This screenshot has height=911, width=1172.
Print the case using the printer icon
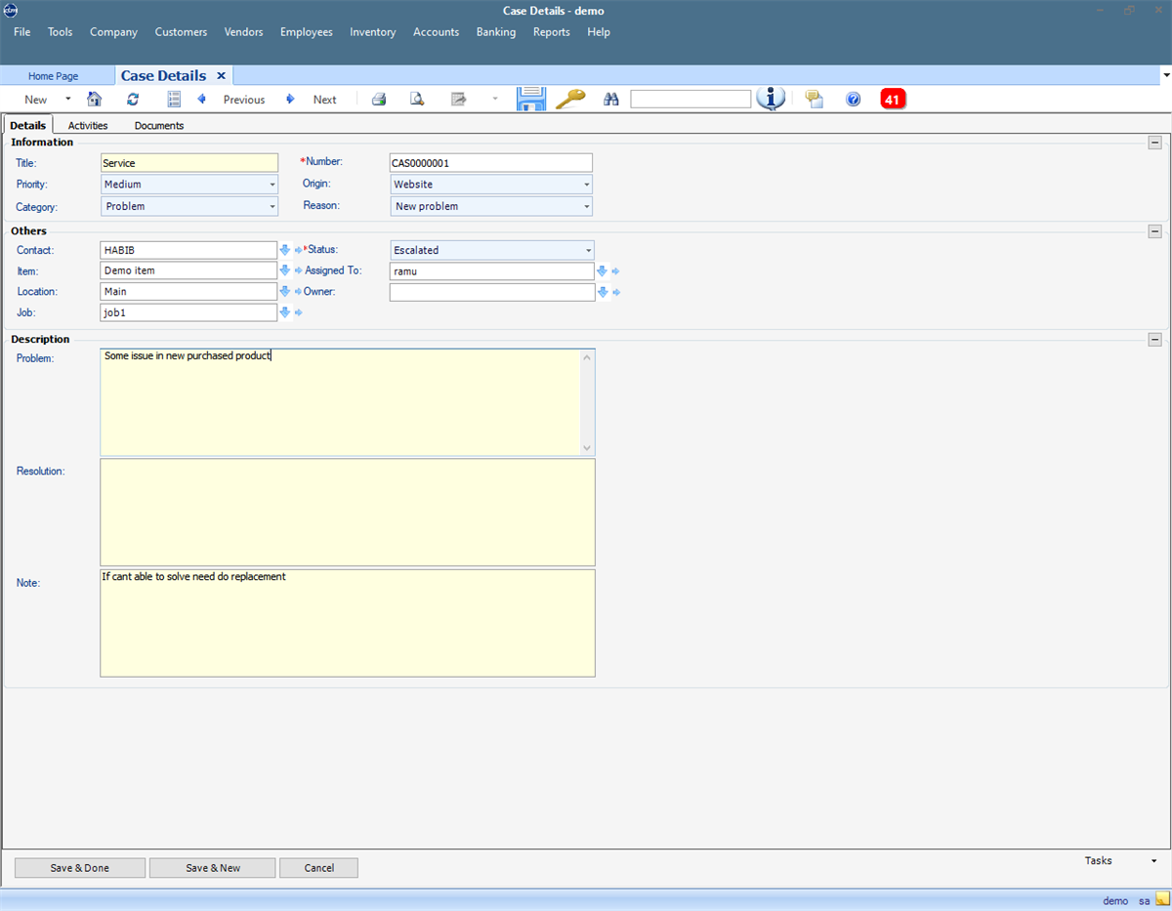(379, 100)
